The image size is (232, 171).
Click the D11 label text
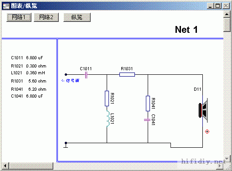pos(197,89)
